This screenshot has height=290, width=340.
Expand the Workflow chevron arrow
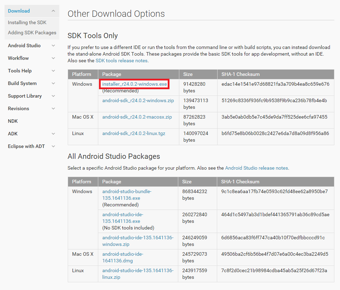[53, 58]
